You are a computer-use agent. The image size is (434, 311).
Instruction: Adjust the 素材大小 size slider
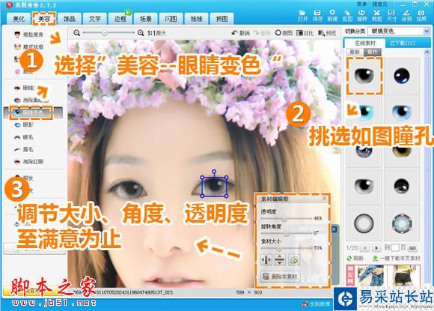point(279,248)
